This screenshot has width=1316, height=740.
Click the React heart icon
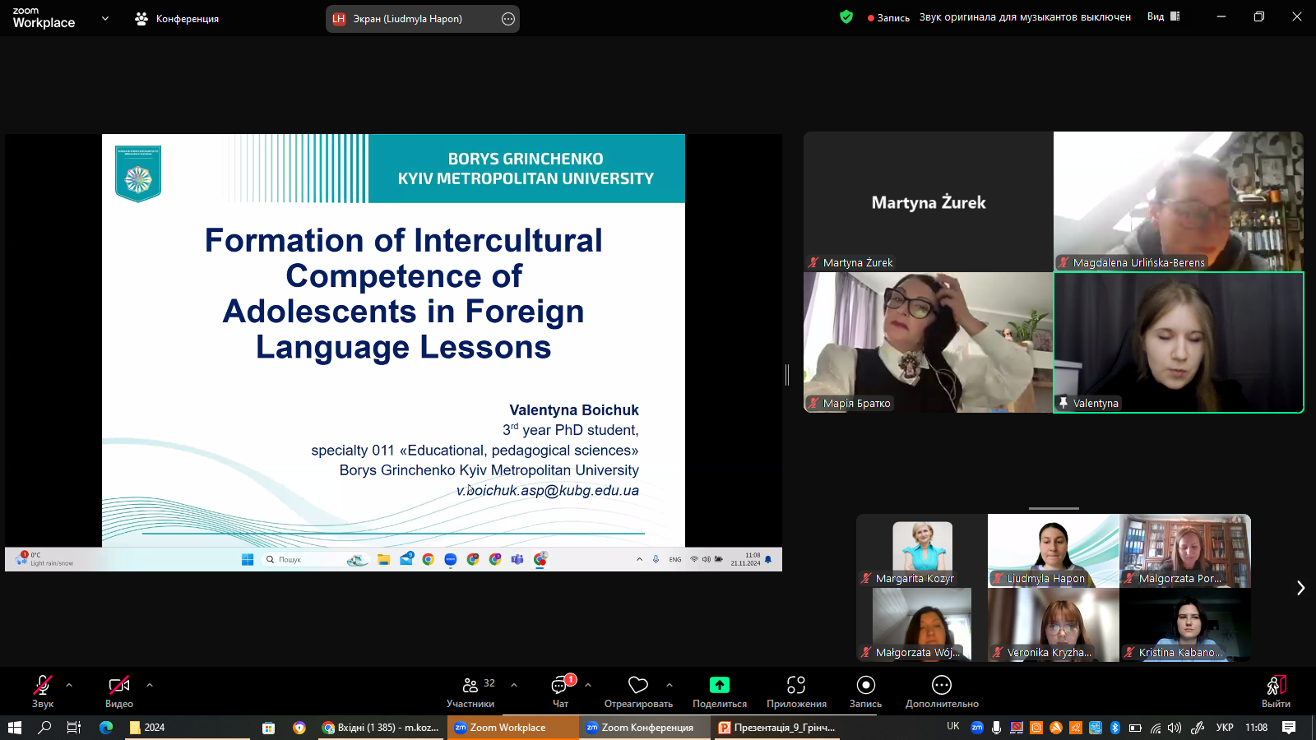point(638,685)
